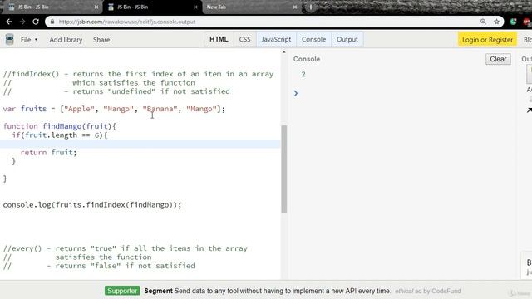Click the console input prompt chevron
This screenshot has width=532, height=299.
(x=296, y=93)
